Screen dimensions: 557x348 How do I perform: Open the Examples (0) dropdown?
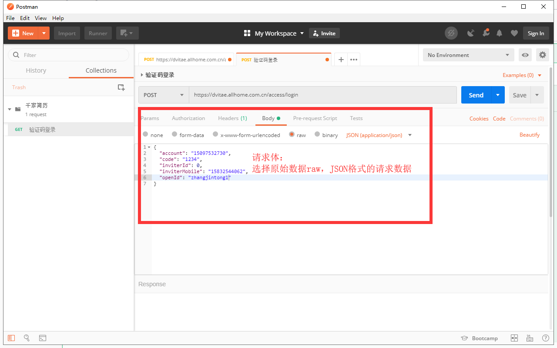(522, 75)
